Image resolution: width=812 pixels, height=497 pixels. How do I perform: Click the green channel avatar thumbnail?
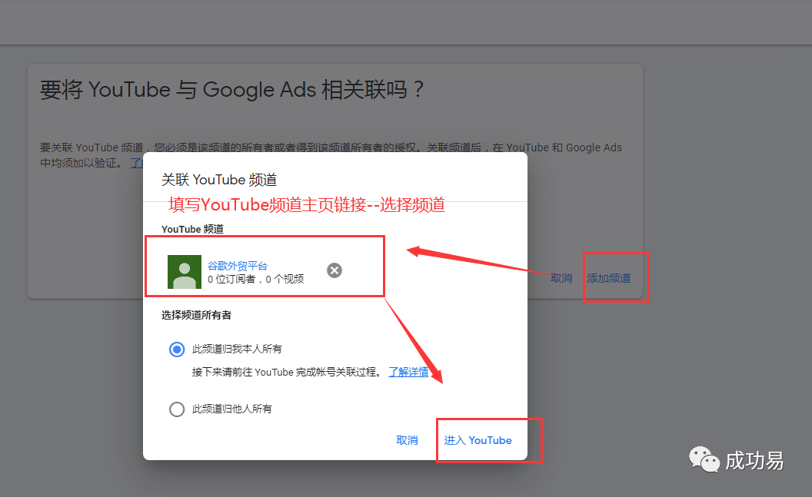click(185, 271)
